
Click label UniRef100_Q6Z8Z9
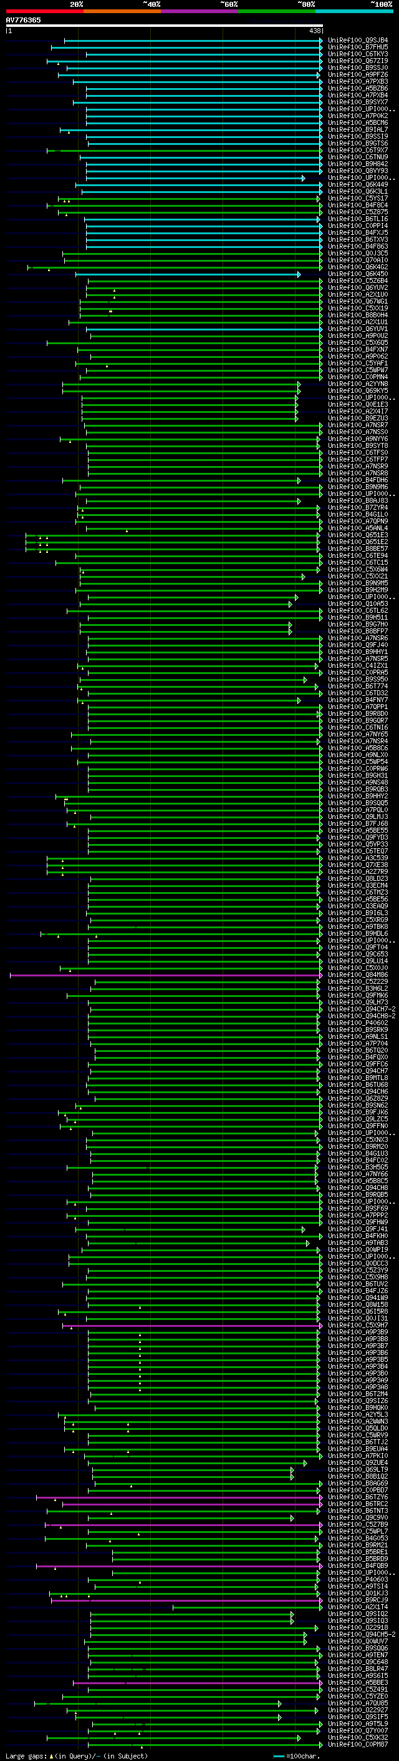pos(358,1099)
